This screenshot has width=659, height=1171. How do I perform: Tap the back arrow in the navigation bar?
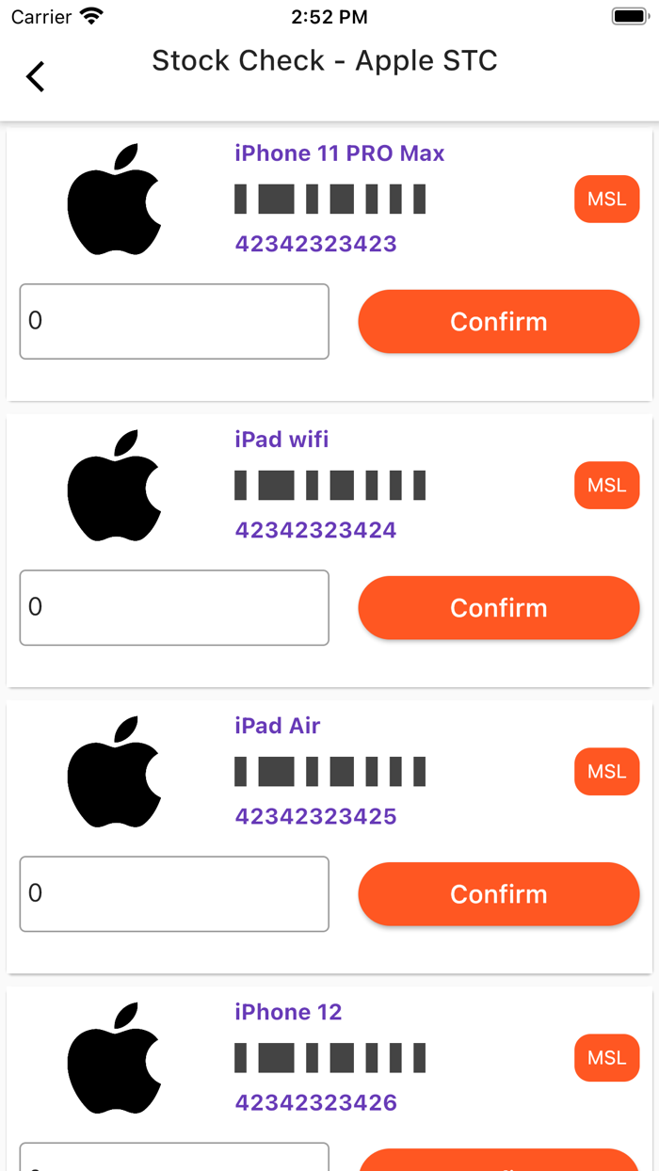35,76
